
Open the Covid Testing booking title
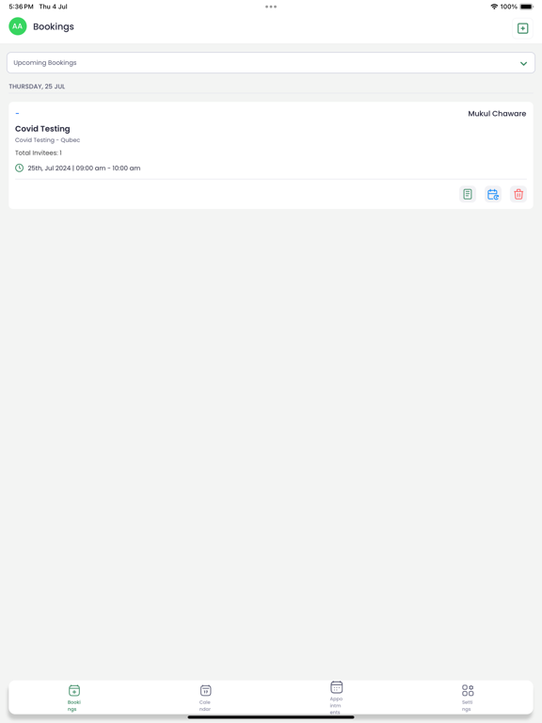click(x=42, y=129)
